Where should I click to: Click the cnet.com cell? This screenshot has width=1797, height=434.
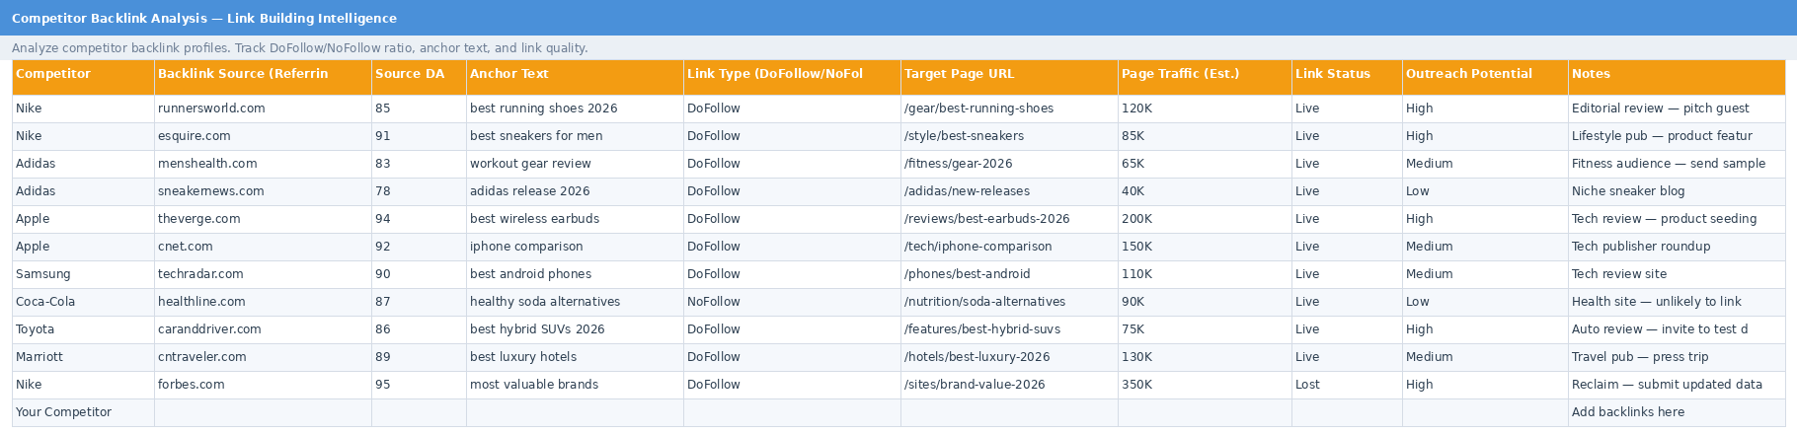(263, 248)
